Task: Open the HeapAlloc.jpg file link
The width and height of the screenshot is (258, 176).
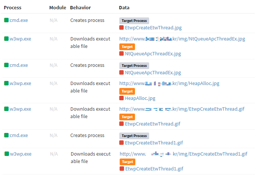Action: [140, 98]
